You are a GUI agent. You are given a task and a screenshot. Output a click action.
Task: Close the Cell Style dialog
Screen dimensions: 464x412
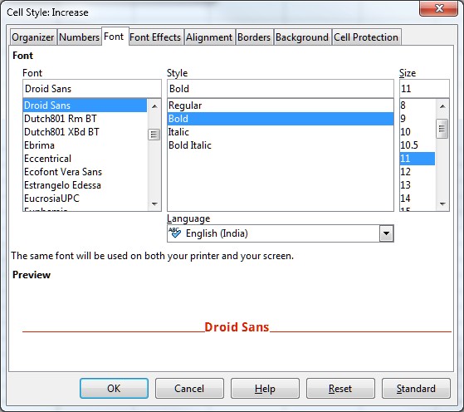point(439,8)
